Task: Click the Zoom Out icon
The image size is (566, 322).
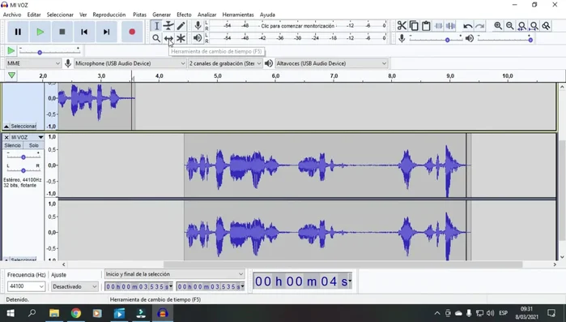Action: click(509, 26)
